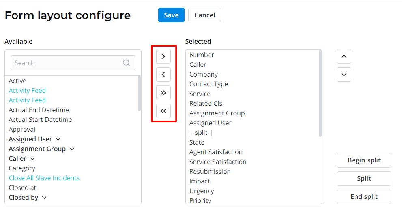Screen dimensions: 402x213
Task: Click the move all right double arrow
Action: click(x=163, y=93)
